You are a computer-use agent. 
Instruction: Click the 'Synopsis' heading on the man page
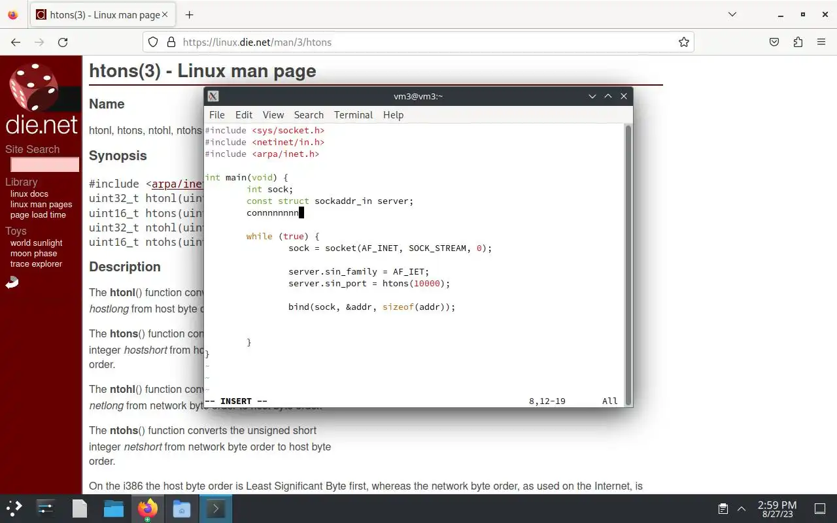[118, 156]
